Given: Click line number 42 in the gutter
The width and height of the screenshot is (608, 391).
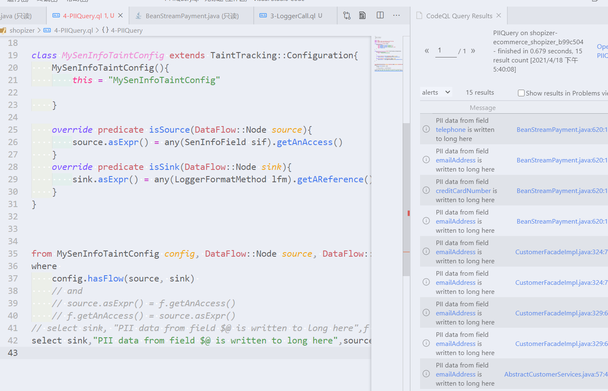Looking at the screenshot, I should [x=13, y=340].
